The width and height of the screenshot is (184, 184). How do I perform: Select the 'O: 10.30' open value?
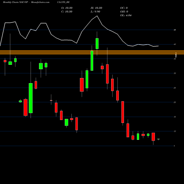click(x=67, y=8)
